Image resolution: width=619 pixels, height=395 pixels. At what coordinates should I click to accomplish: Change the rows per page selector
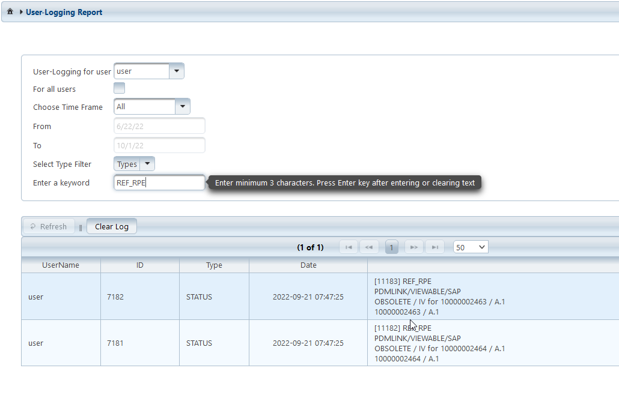(x=471, y=247)
